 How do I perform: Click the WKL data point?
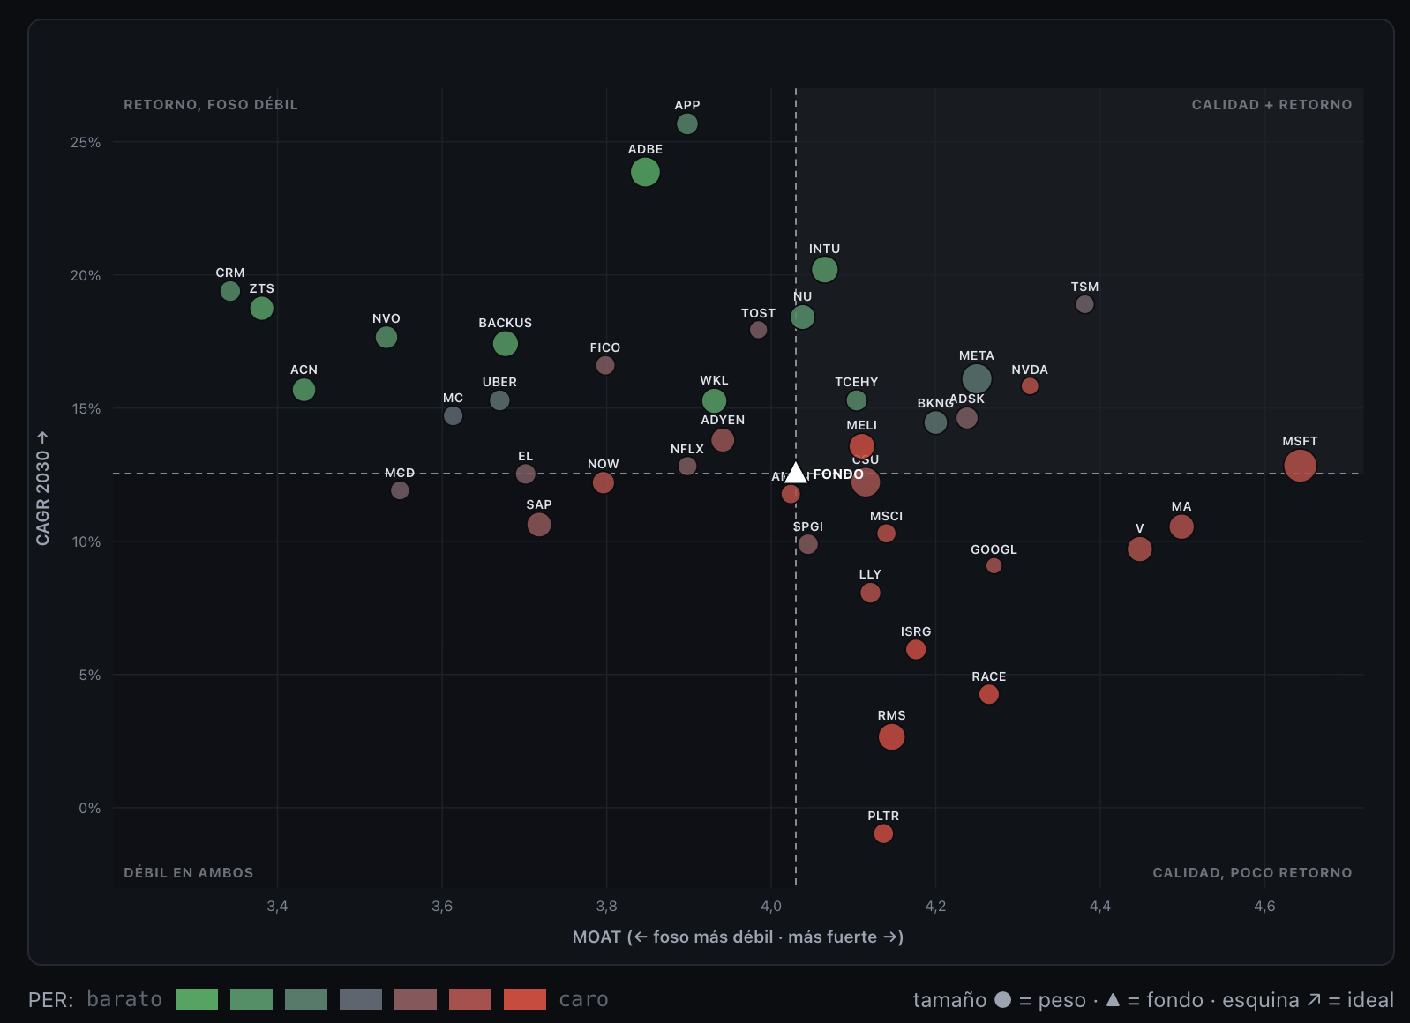click(714, 400)
